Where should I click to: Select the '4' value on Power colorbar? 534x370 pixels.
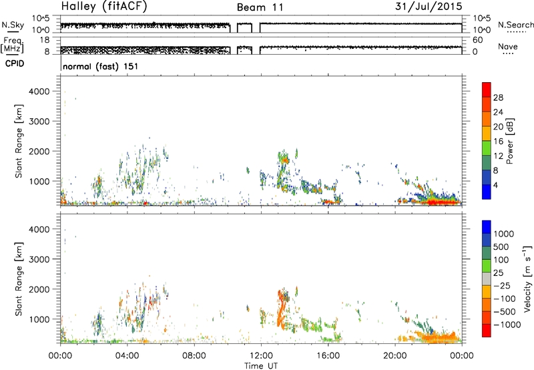496,186
